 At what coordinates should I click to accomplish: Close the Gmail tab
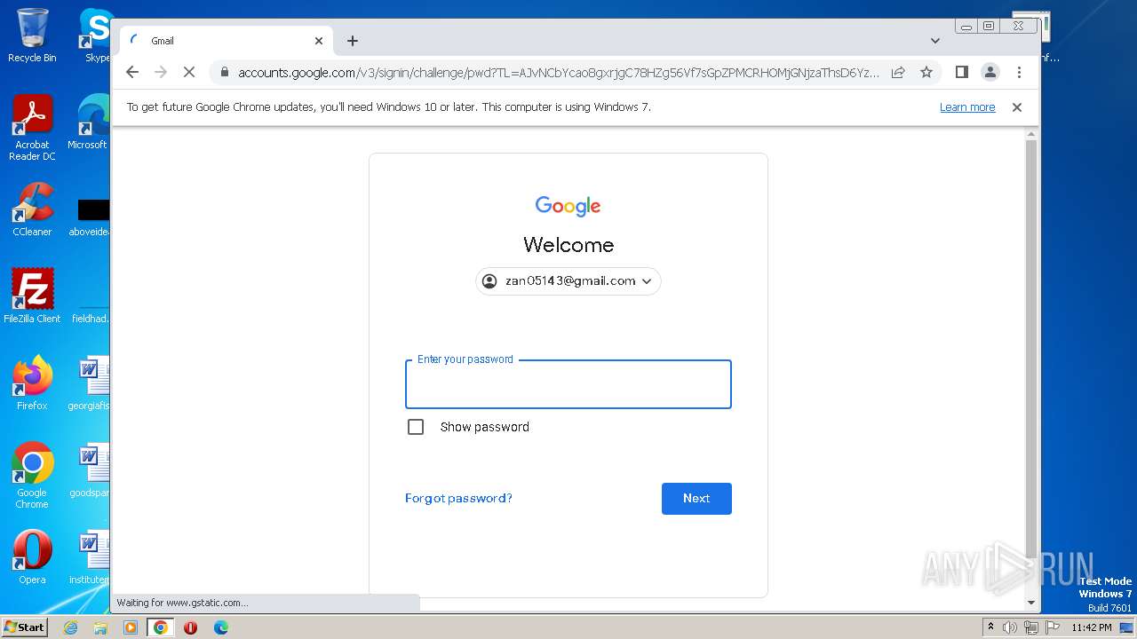point(319,41)
